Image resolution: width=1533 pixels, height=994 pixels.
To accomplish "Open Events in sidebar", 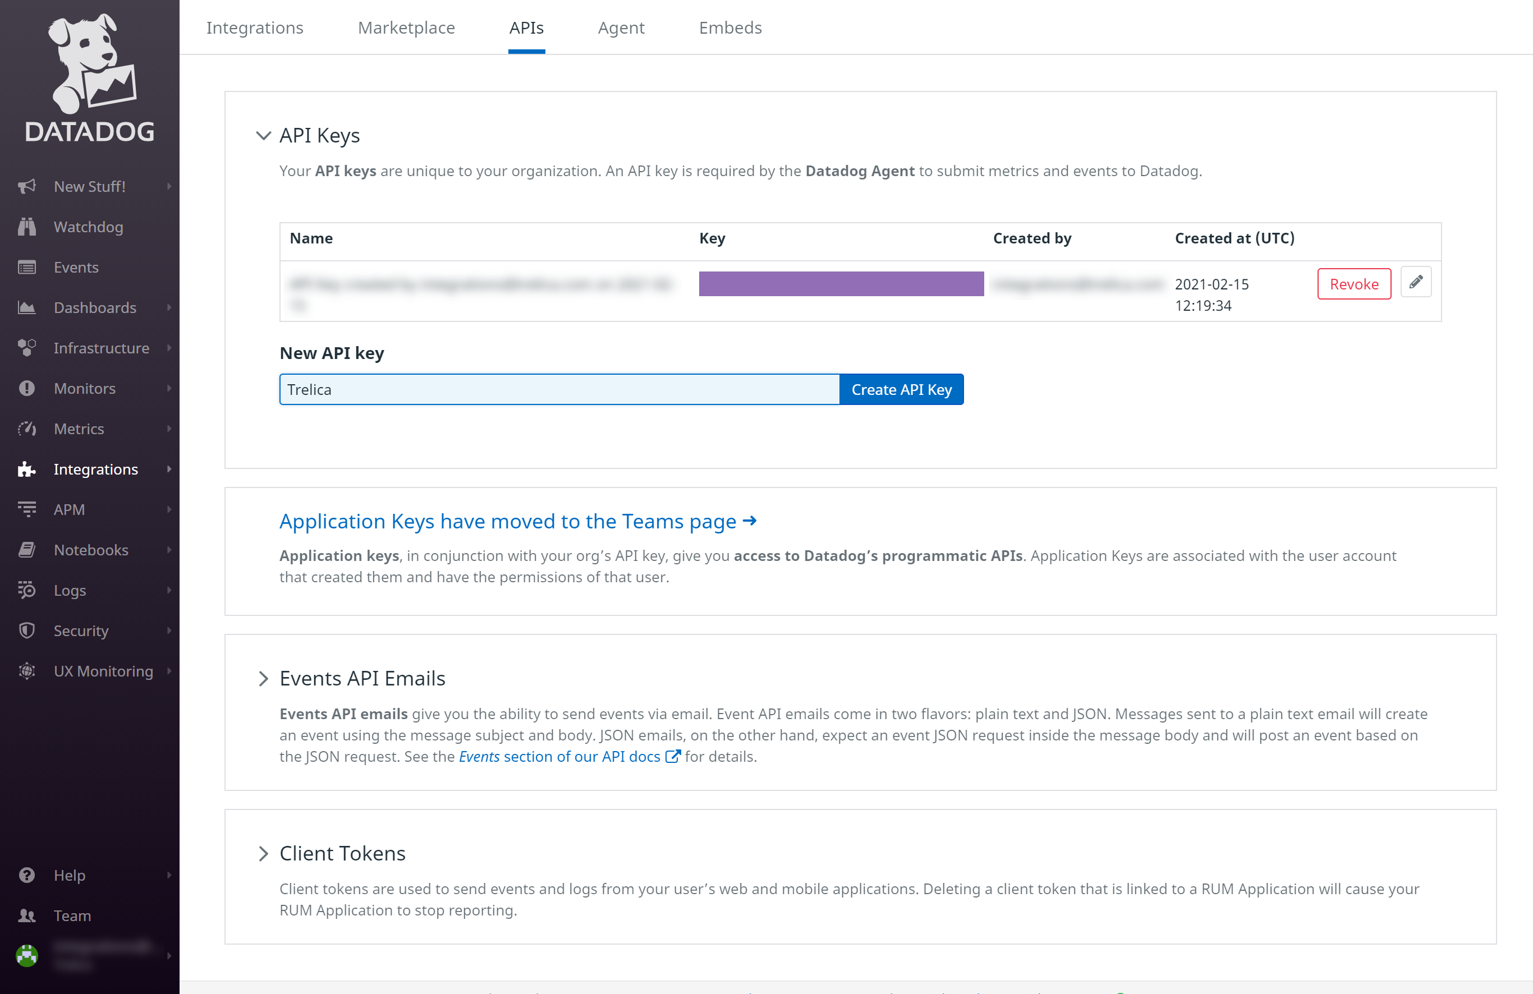I will point(76,267).
